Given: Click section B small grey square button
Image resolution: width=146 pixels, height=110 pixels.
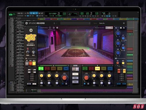Looking at the screenshot, I should coord(88,84).
